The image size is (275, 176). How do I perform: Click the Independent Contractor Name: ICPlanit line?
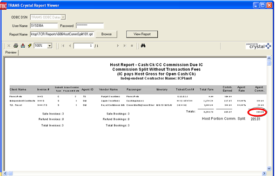coord(156,79)
